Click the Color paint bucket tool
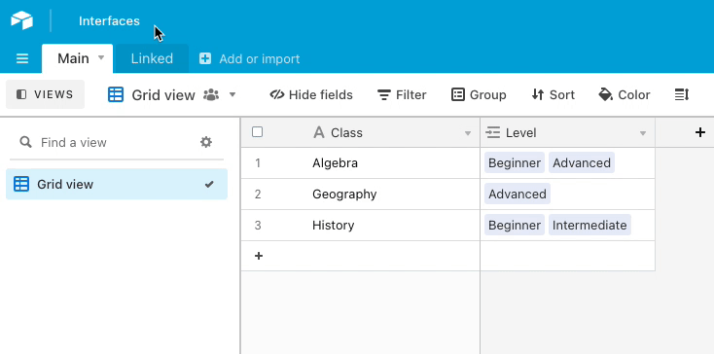Viewport: 714px width, 354px height. pyautogui.click(x=625, y=94)
